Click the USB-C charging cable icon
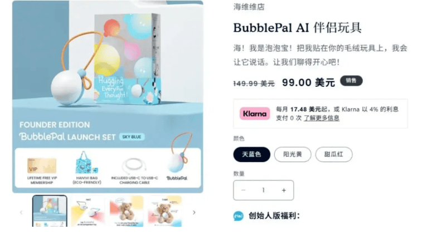This screenshot has height=234, width=432. pyautogui.click(x=134, y=165)
